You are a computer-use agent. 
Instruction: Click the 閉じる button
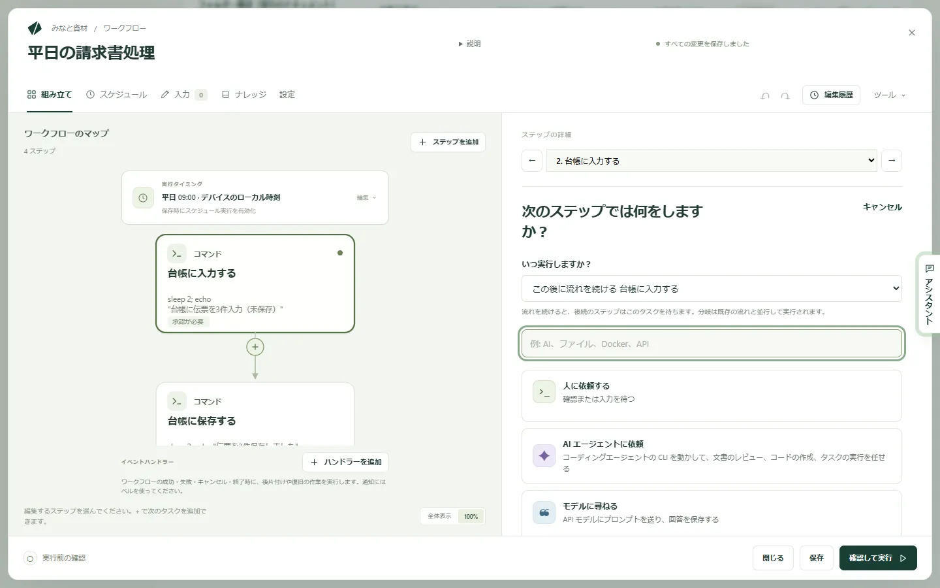coord(773,558)
